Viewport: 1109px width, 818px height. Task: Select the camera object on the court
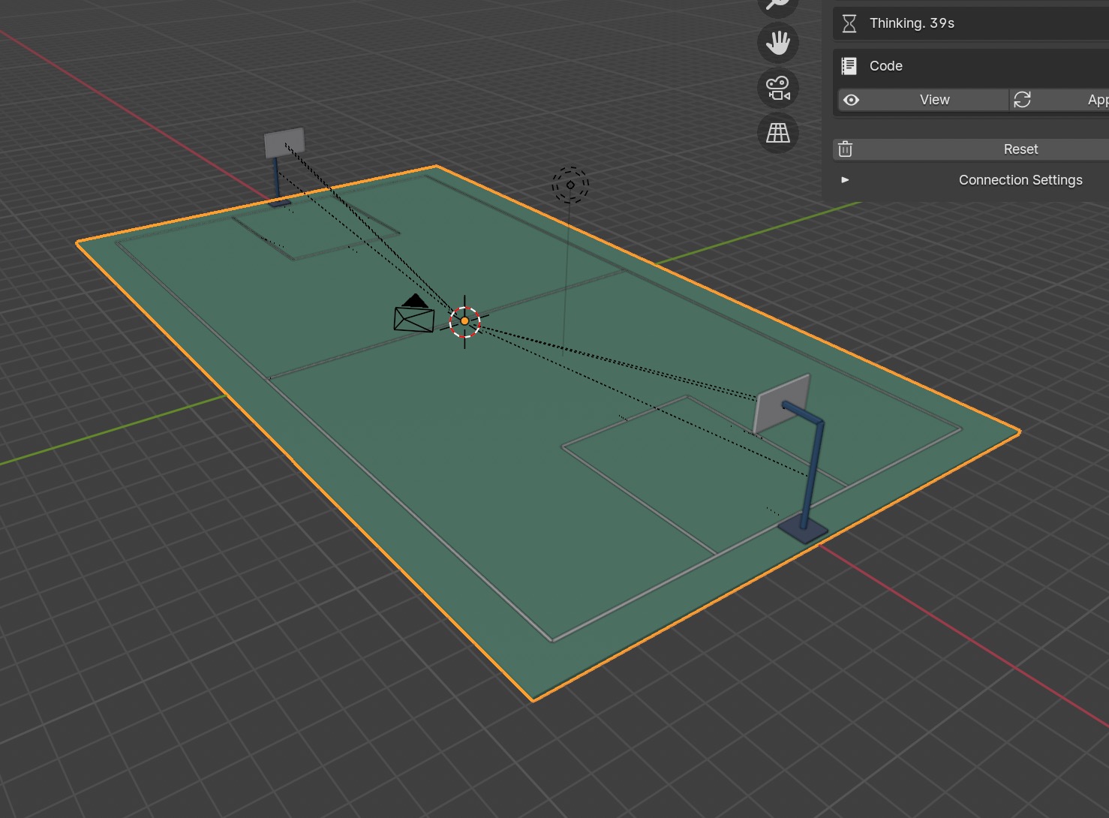414,314
